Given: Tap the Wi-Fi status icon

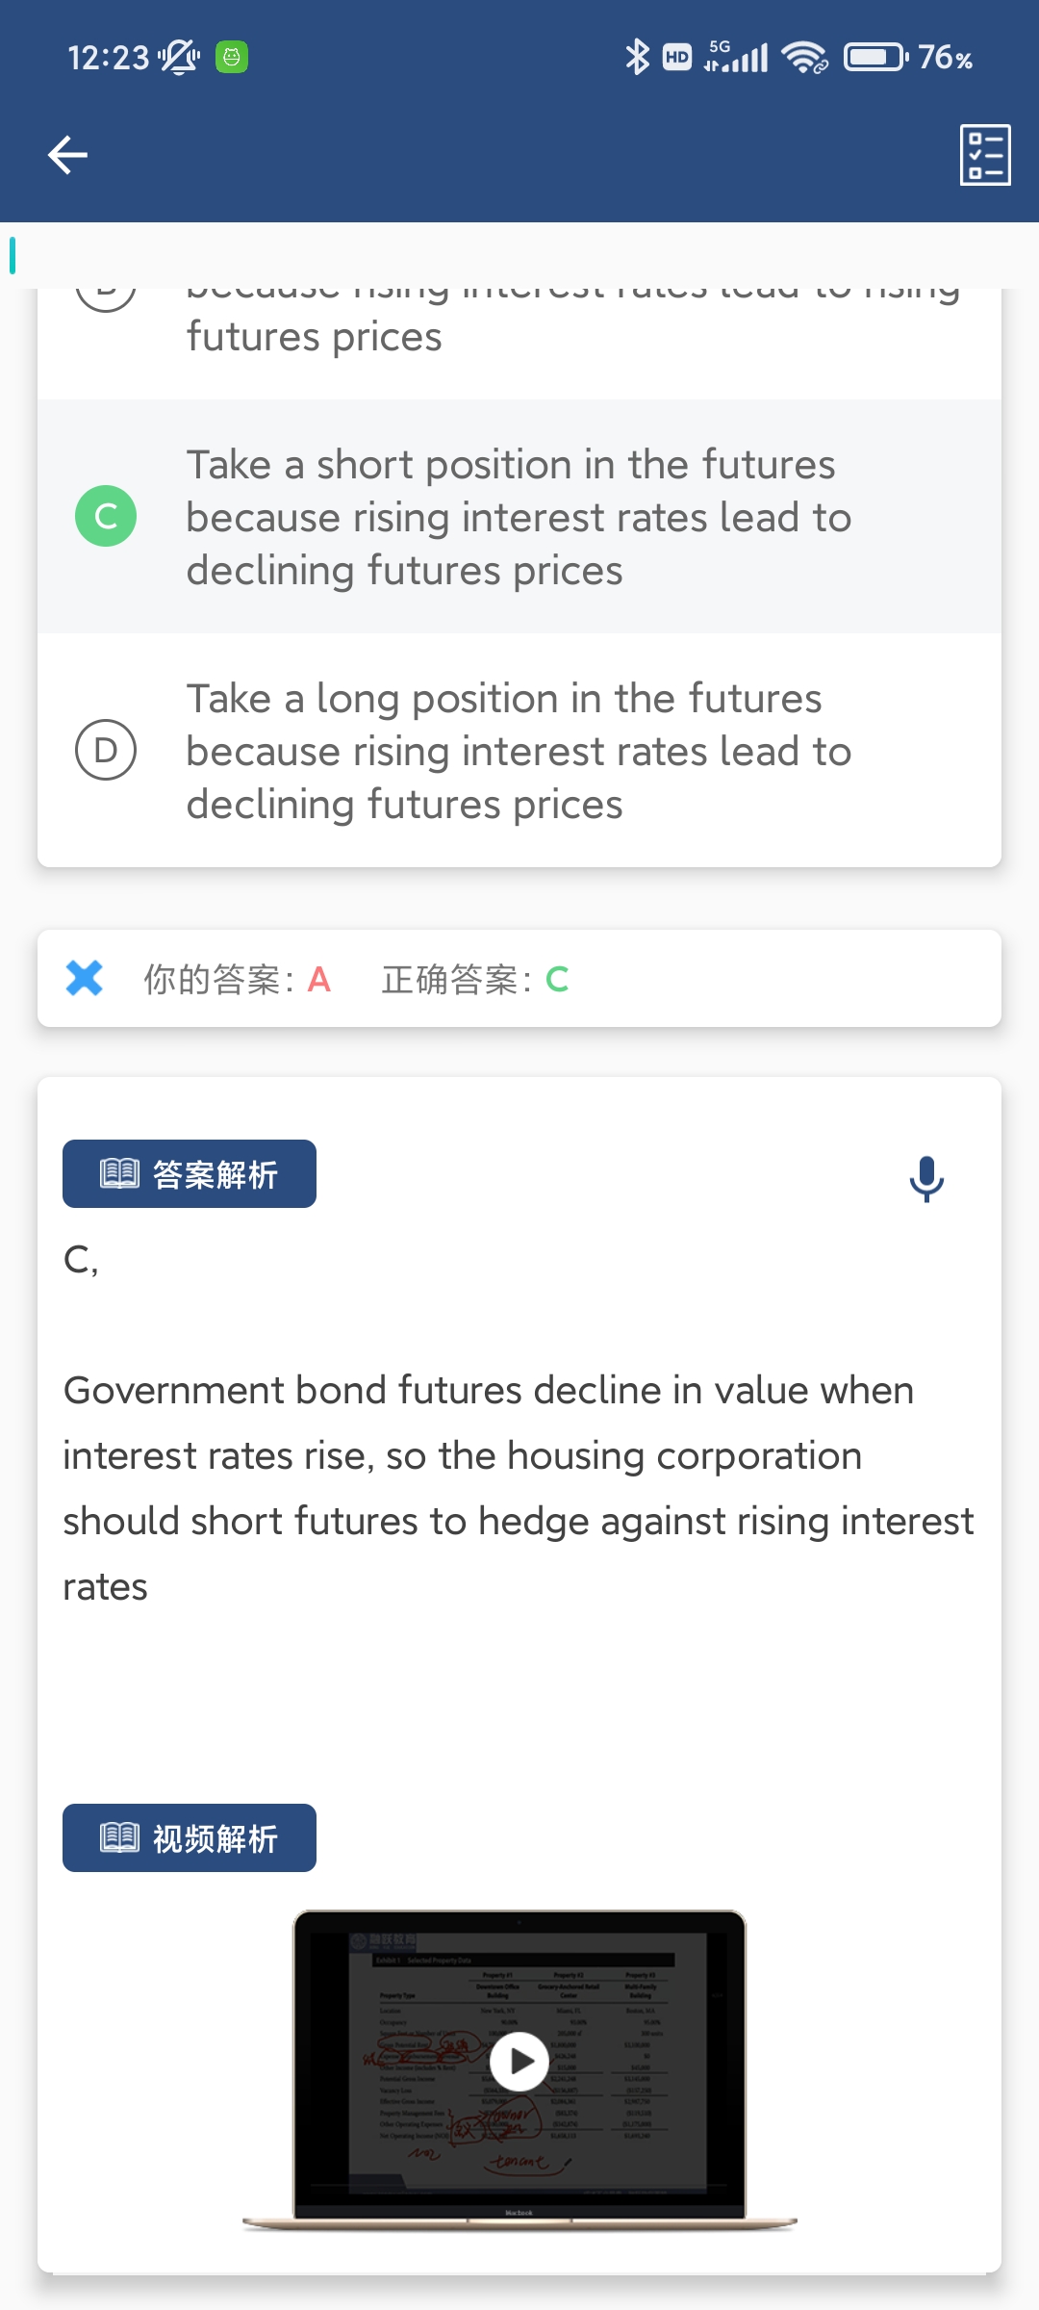Looking at the screenshot, I should (x=804, y=58).
